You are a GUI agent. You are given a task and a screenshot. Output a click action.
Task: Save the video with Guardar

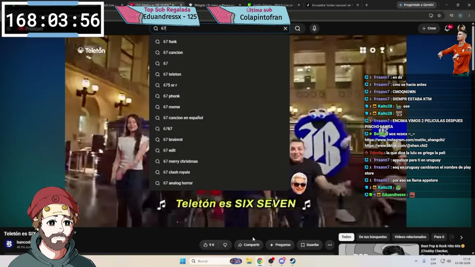click(x=310, y=245)
